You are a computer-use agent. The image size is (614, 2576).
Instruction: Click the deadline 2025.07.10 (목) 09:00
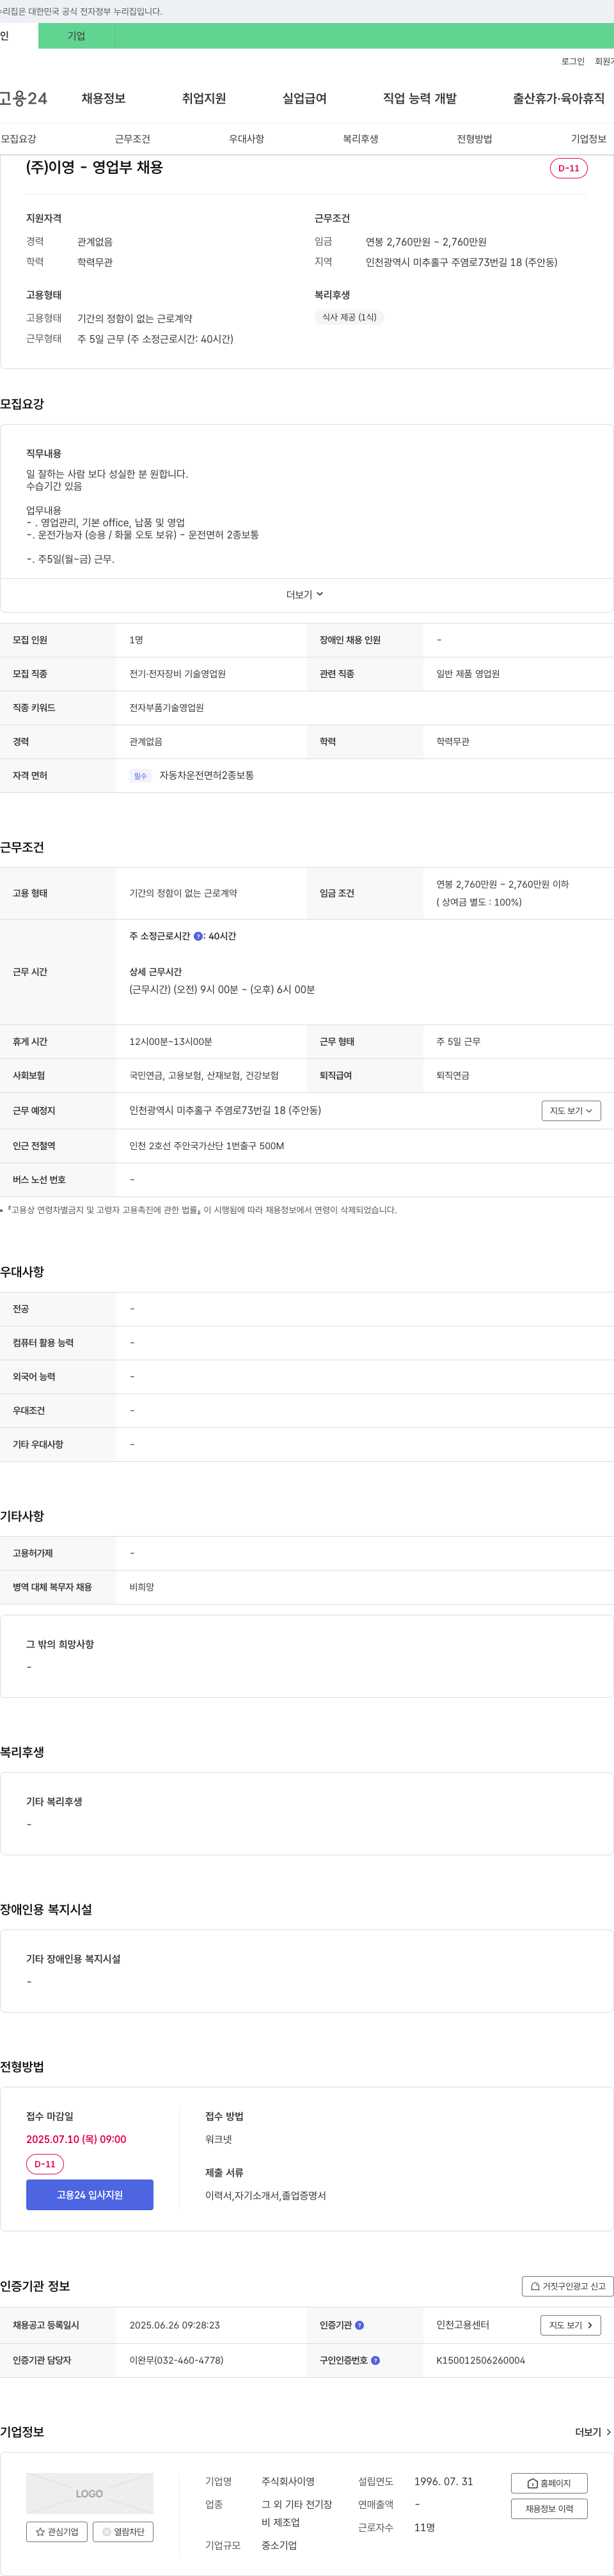coord(76,2139)
